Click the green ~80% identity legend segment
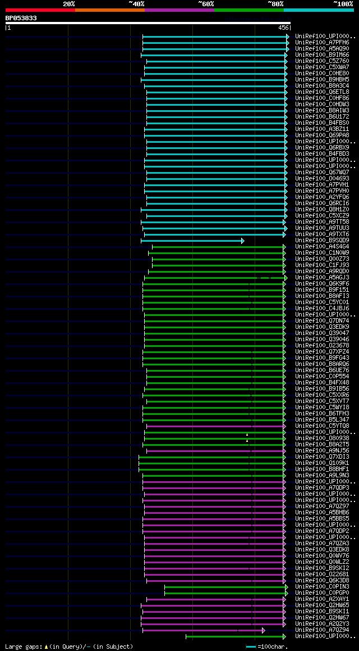Screen dimensions: 359x651 (249, 10)
